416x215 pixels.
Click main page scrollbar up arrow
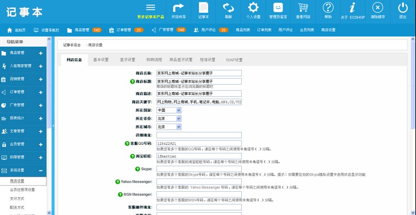(413, 39)
